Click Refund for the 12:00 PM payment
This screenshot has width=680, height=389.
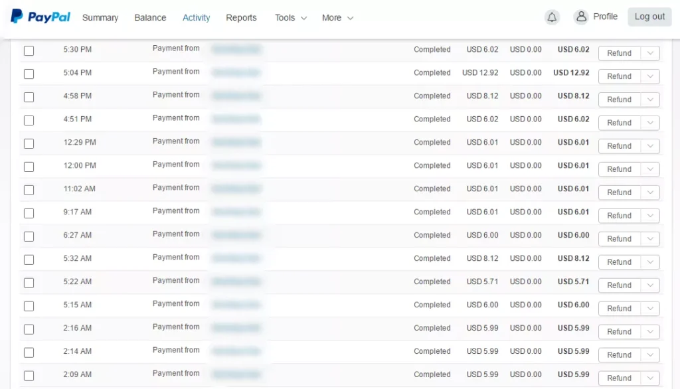[619, 169]
